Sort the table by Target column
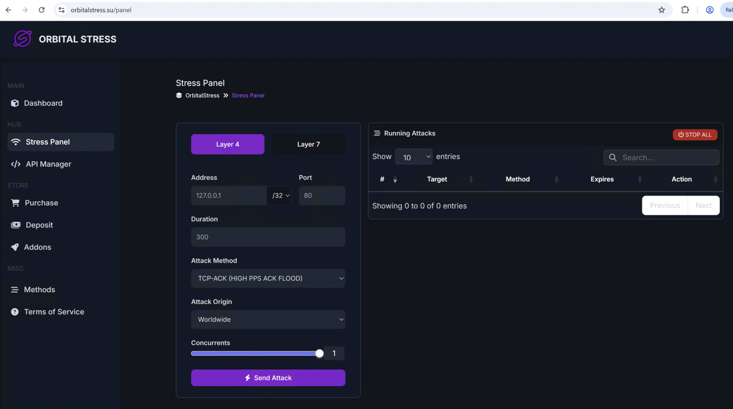Image resolution: width=733 pixels, height=409 pixels. point(437,179)
